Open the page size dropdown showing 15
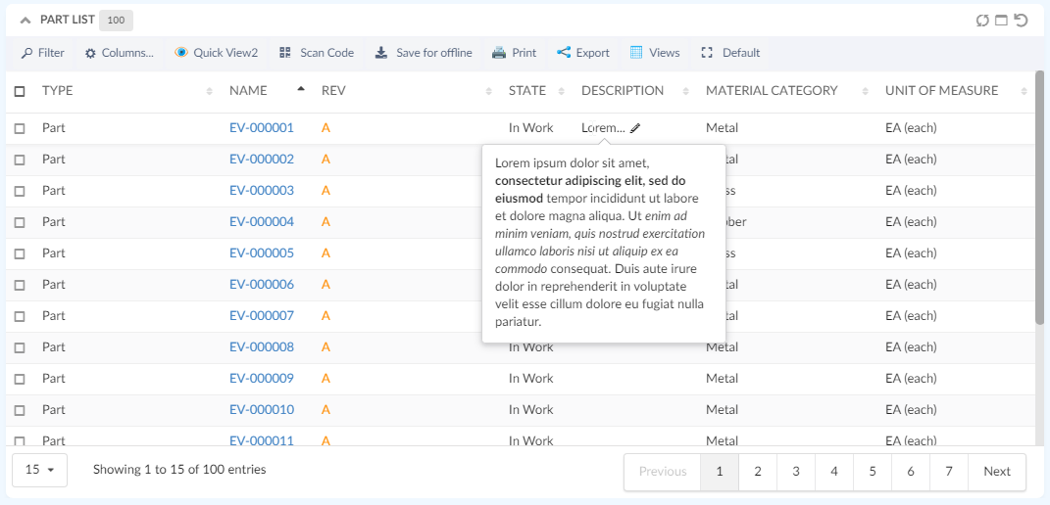1050x505 pixels. coord(39,470)
